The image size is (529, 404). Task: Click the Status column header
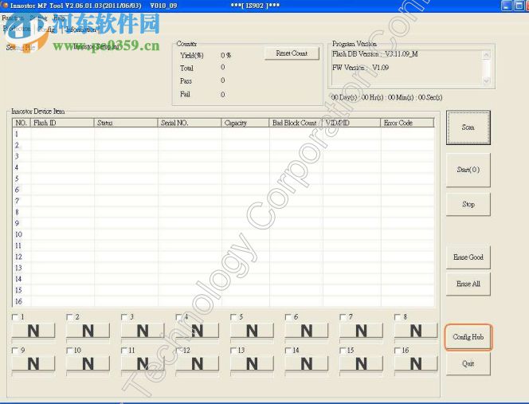point(126,123)
